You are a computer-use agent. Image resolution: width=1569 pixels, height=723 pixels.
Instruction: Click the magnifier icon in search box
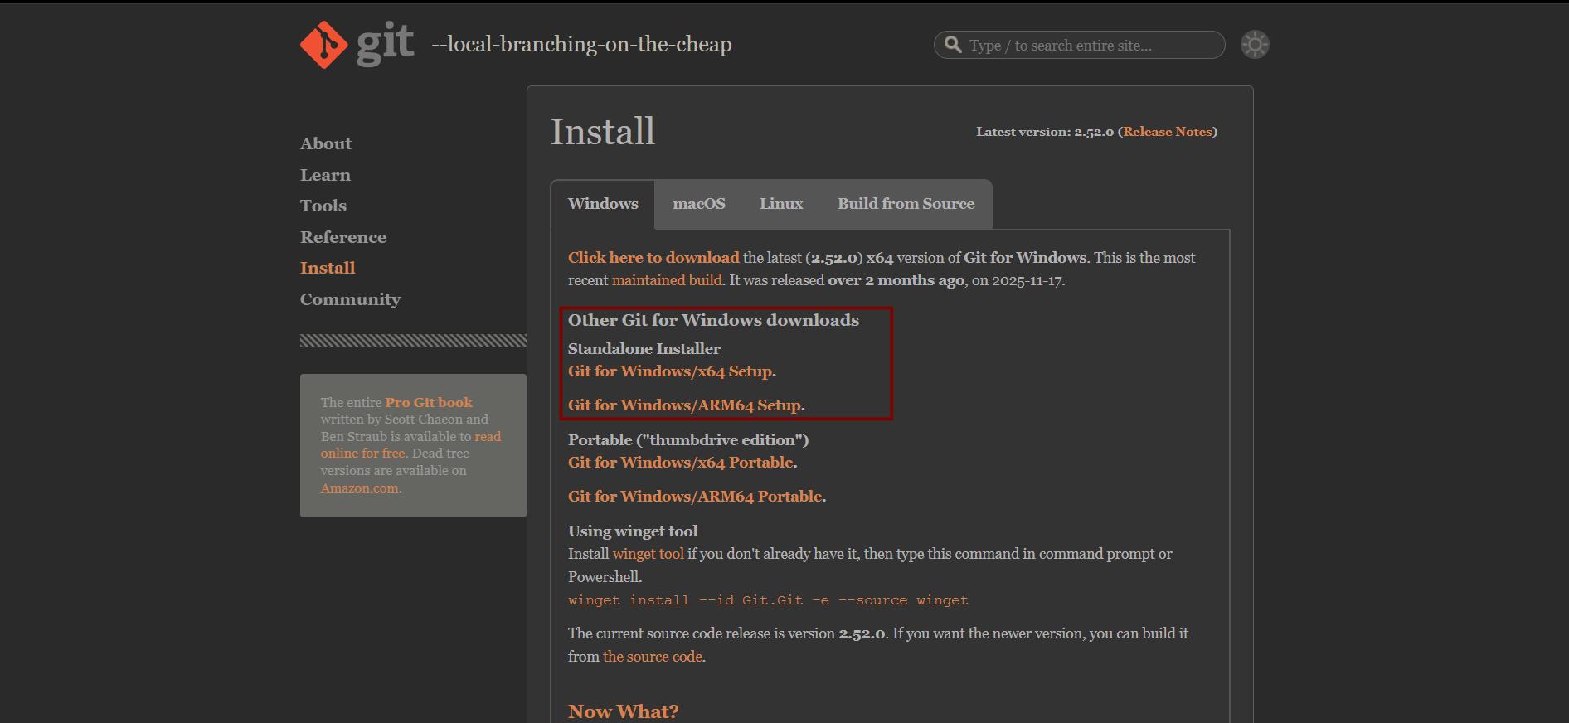point(954,45)
